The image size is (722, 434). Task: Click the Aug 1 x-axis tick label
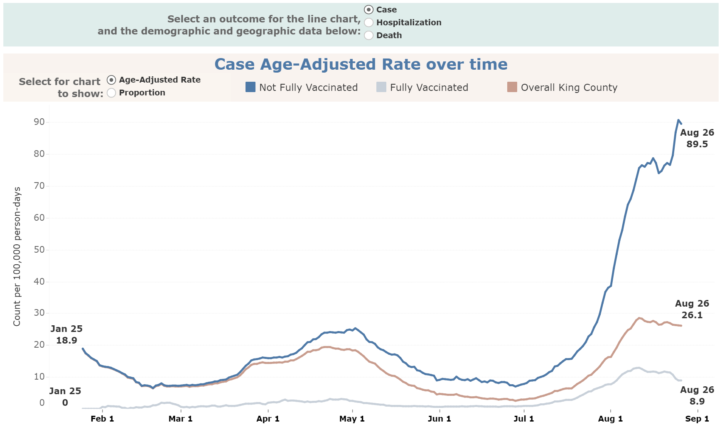(x=610, y=419)
